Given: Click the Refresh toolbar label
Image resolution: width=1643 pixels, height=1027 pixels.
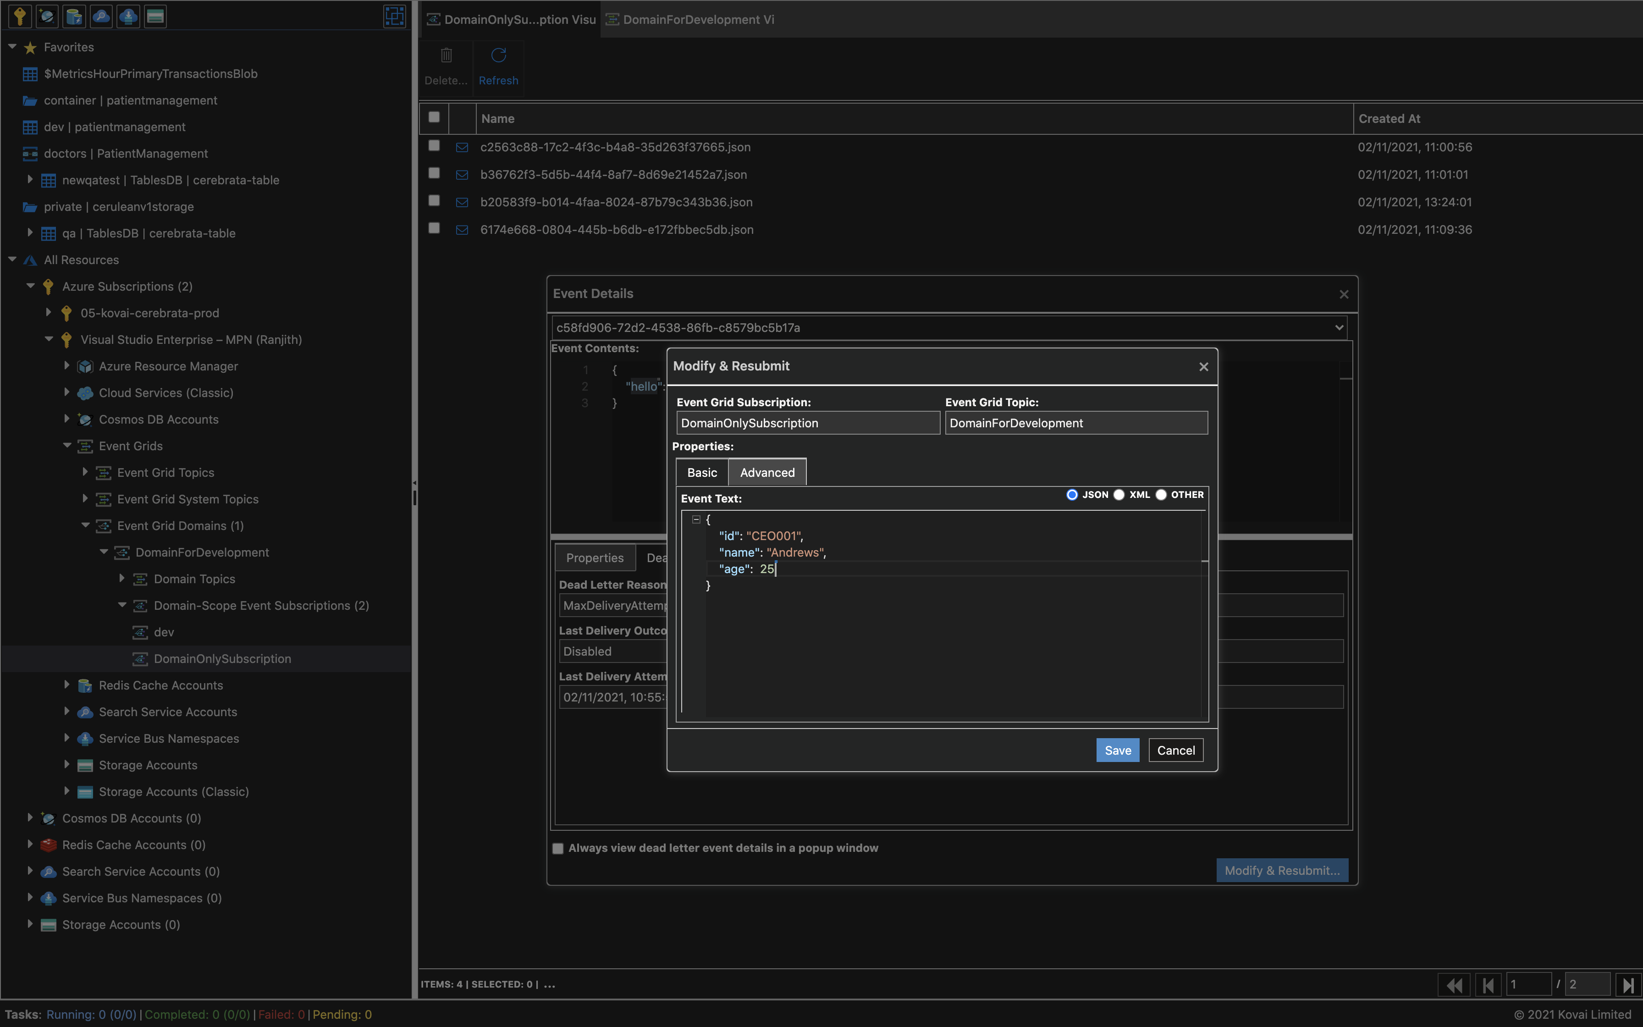Looking at the screenshot, I should (498, 81).
